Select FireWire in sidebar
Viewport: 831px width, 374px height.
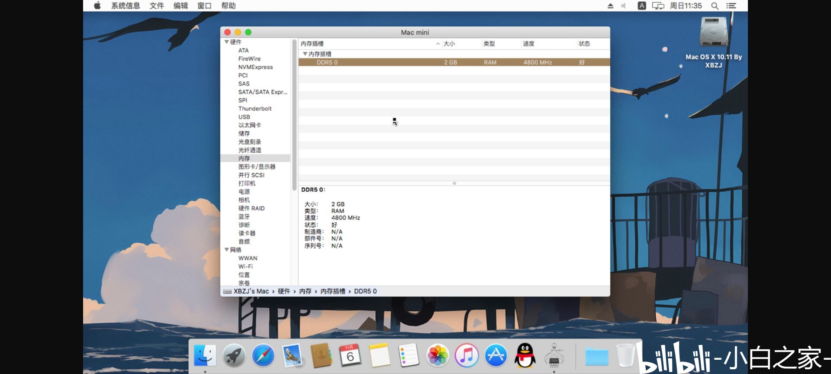pos(249,59)
